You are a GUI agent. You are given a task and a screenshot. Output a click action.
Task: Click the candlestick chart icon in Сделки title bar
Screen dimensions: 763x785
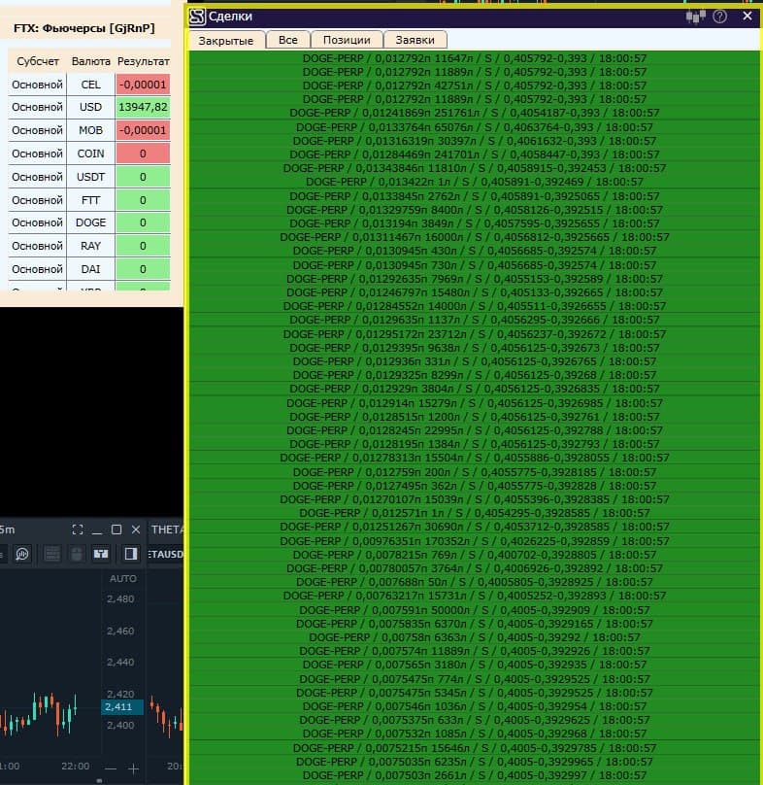[695, 17]
